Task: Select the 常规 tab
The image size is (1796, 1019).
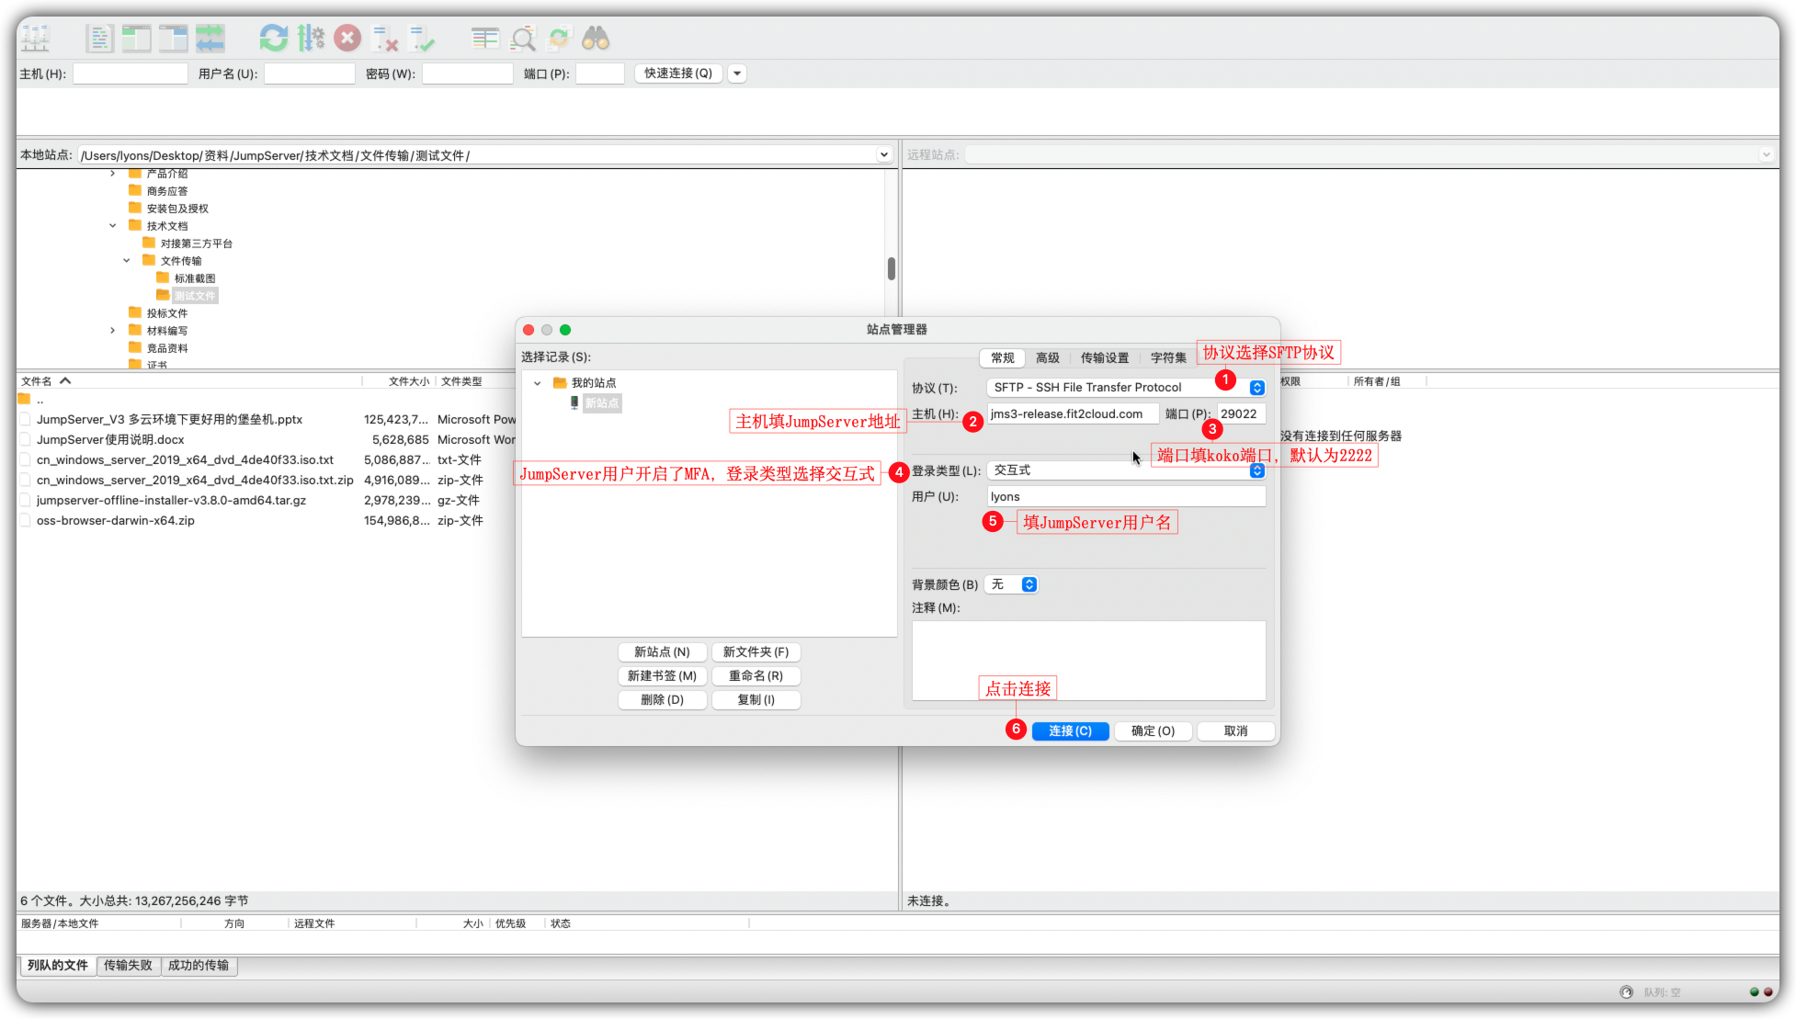Action: point(1003,358)
